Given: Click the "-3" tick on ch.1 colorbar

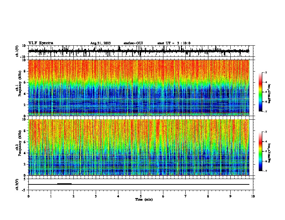Looking at the screenshot, I should pos(265,72).
